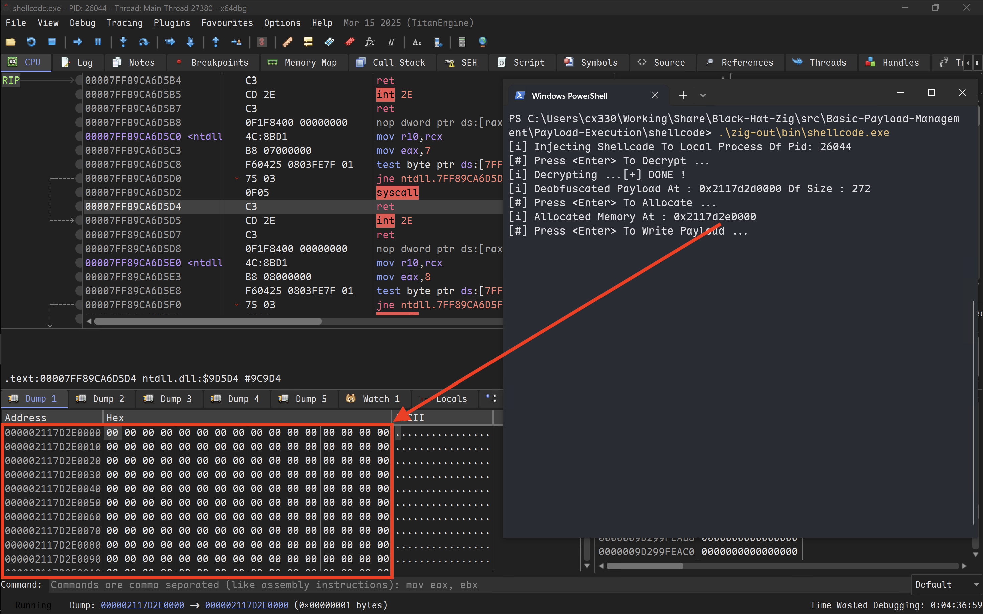
Task: Select dump row 000002117D2E0040
Action: point(247,488)
